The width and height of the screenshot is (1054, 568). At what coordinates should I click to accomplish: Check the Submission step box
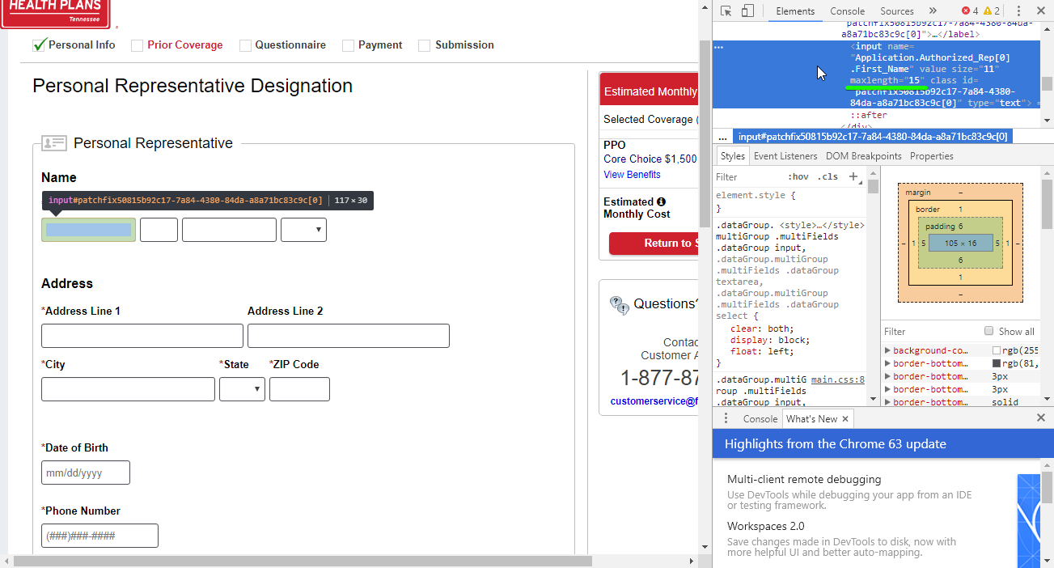pos(424,45)
